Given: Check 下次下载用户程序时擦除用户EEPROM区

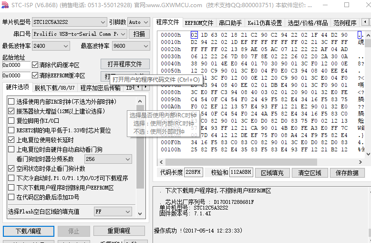Looking at the screenshot, I should click(x=11, y=188).
